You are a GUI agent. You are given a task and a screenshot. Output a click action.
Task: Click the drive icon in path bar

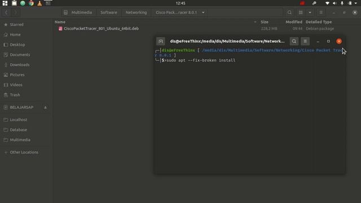[x=65, y=12]
